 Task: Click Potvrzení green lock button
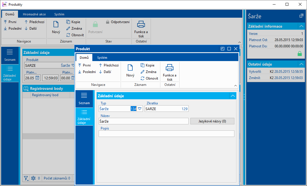point(95,27)
